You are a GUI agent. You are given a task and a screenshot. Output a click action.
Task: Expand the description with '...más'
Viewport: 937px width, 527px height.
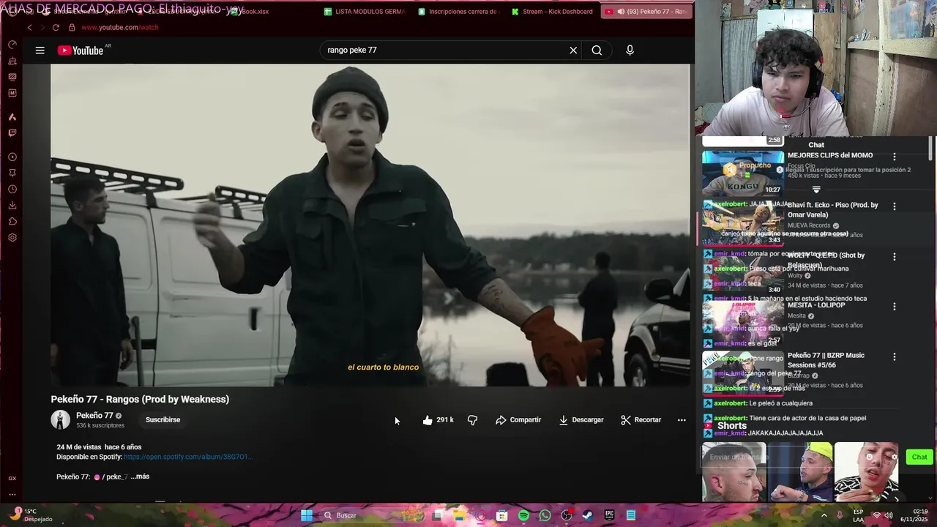coord(140,476)
